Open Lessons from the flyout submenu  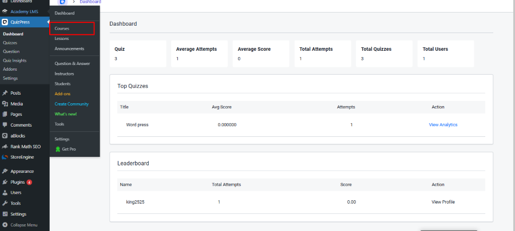(x=62, y=38)
